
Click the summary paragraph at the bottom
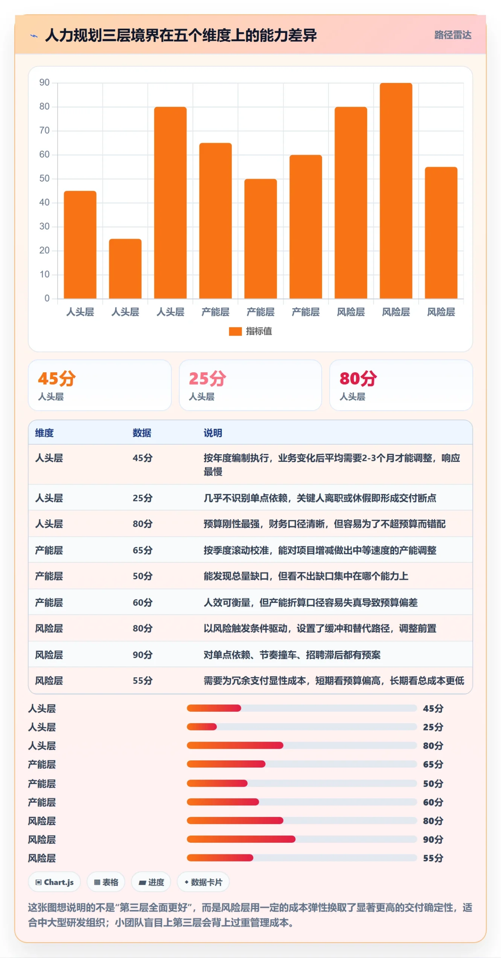point(250,915)
